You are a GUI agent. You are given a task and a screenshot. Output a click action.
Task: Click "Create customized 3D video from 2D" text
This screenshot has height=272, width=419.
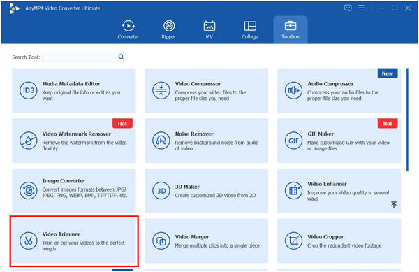click(x=215, y=196)
